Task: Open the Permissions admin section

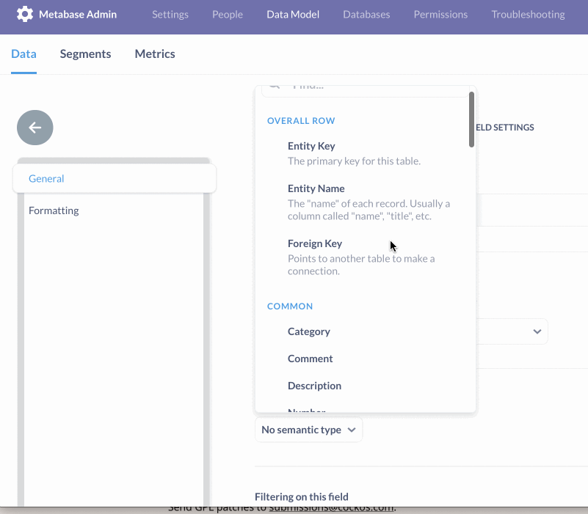Action: coord(440,14)
